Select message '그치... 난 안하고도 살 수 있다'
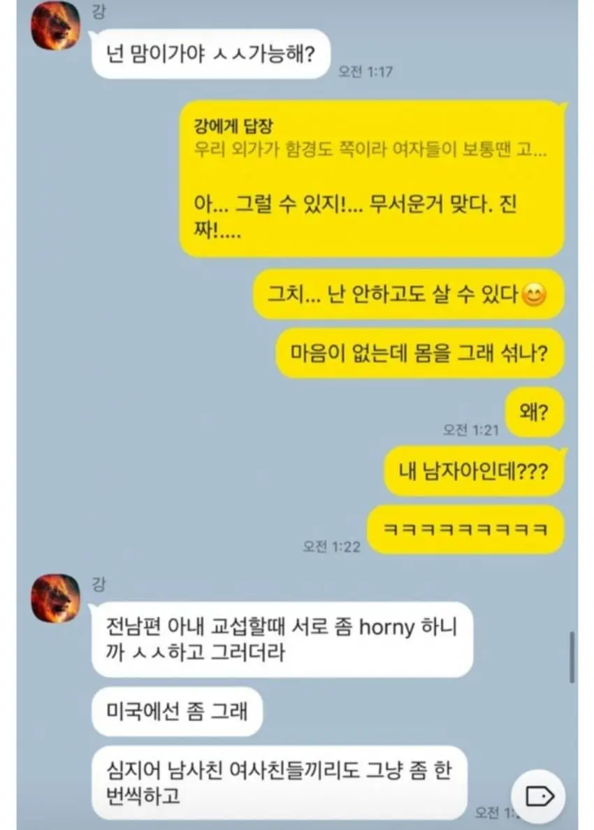Image resolution: width=594 pixels, height=830 pixels. [x=408, y=294]
